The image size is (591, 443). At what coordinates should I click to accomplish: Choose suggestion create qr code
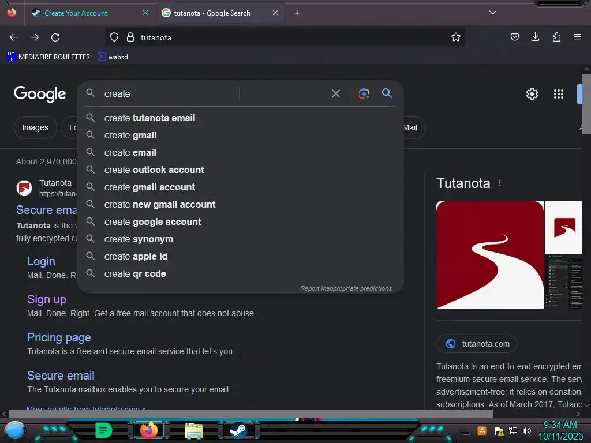pyautogui.click(x=240, y=274)
